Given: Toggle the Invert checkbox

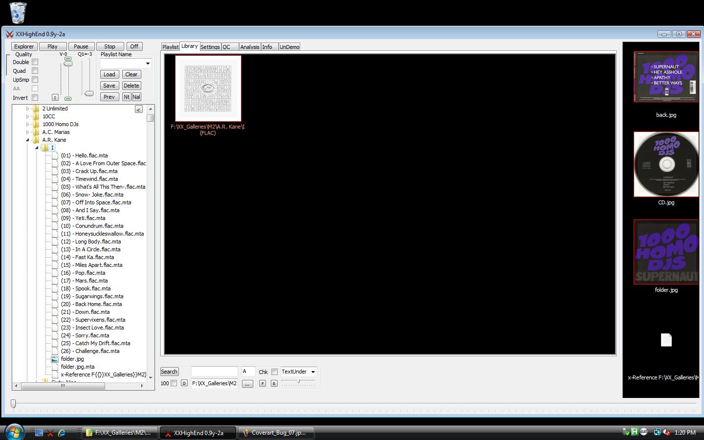Looking at the screenshot, I should point(35,97).
